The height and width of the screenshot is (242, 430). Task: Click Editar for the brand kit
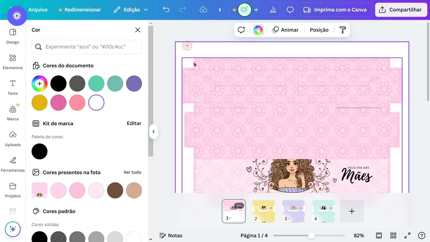134,123
